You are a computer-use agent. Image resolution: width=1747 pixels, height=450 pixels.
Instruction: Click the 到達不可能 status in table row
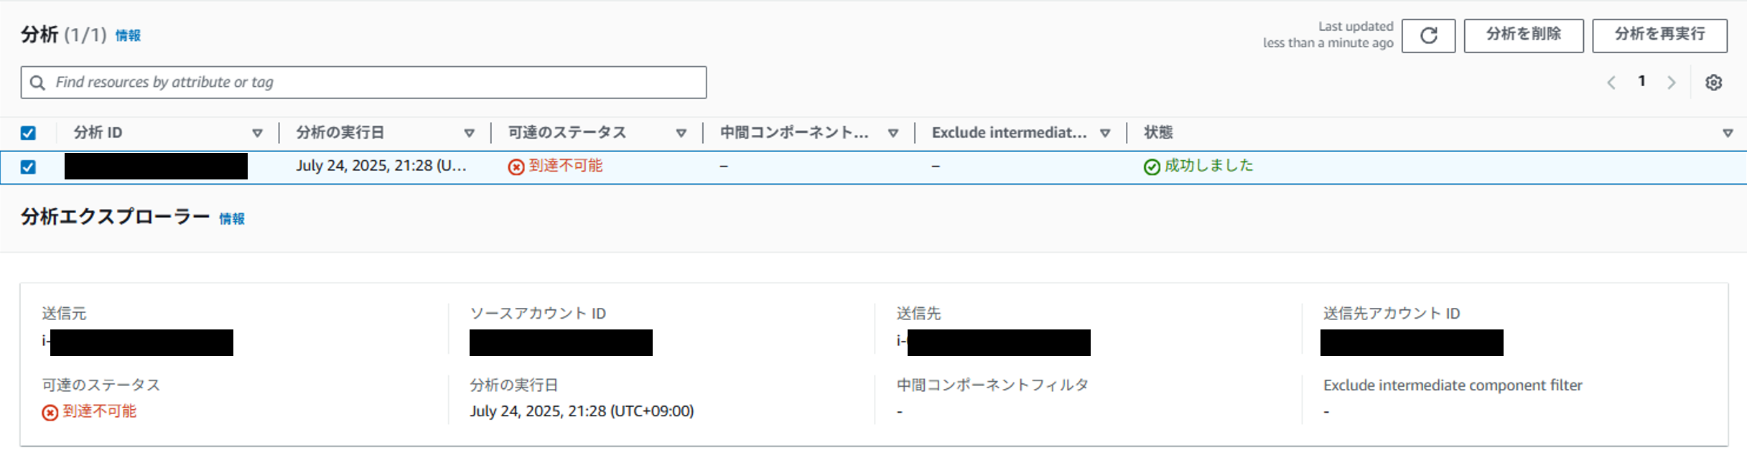click(565, 166)
